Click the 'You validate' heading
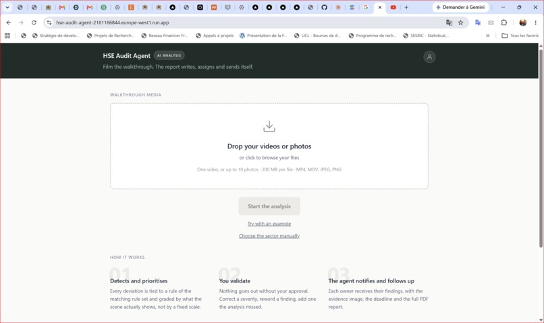Screen dimensions: 544x323 234,281
